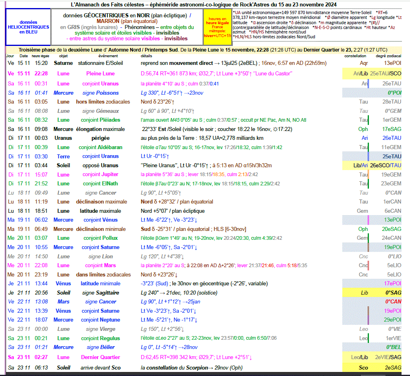Screen dimensions: 410x376
Task: Select the time "00:31" in the Lune-Uranus row
Action: click(41, 84)
